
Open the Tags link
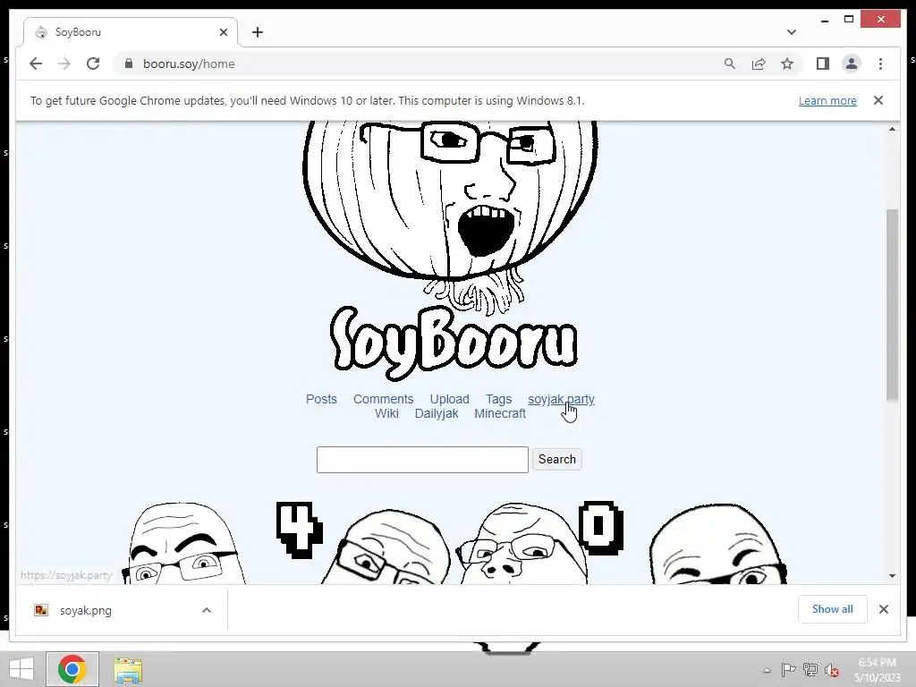pos(498,399)
